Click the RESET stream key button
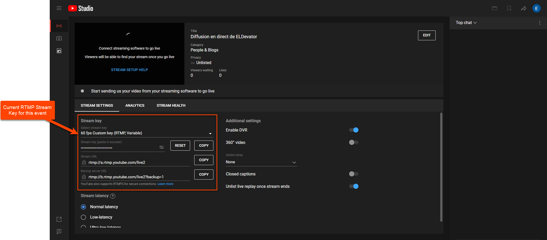This screenshot has width=547, height=240. tap(180, 145)
